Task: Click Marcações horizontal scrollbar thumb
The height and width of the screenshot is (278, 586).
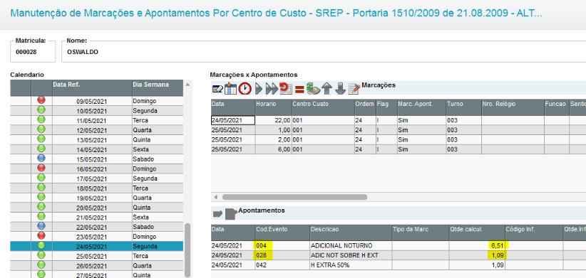Action: click(295, 197)
